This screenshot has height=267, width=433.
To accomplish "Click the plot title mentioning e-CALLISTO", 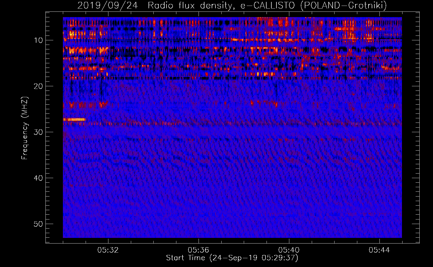I will 232,5.
